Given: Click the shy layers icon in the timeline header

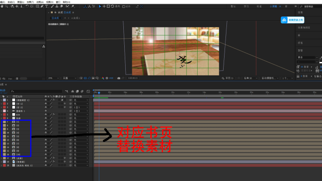Looking at the screenshot, I should coord(72,91).
